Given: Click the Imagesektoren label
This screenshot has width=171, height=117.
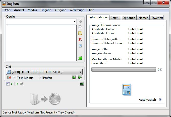Looking at the screenshot, I should 101,53.
